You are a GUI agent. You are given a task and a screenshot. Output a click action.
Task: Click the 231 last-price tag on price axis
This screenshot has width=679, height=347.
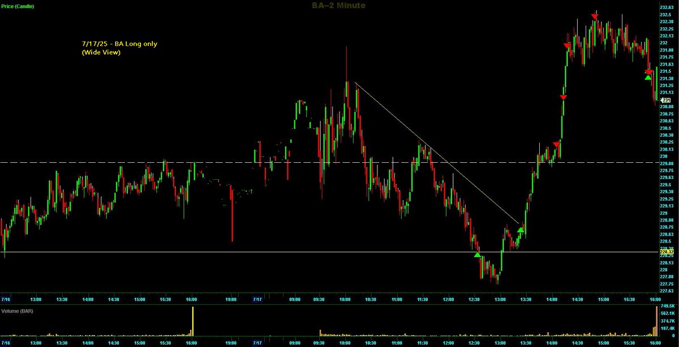[665, 100]
